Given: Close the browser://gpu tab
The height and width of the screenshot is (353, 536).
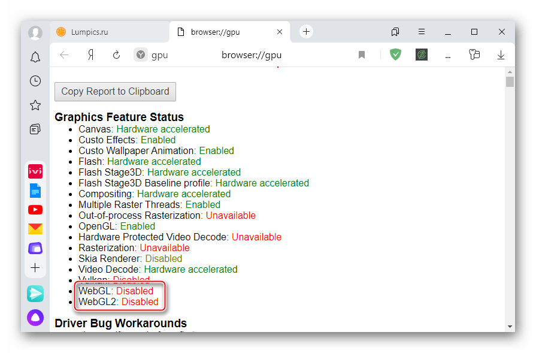Looking at the screenshot, I should click(x=280, y=32).
